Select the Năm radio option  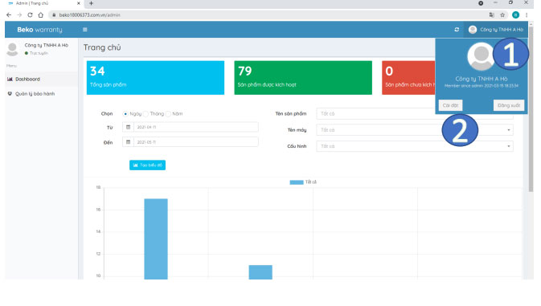tap(168, 114)
